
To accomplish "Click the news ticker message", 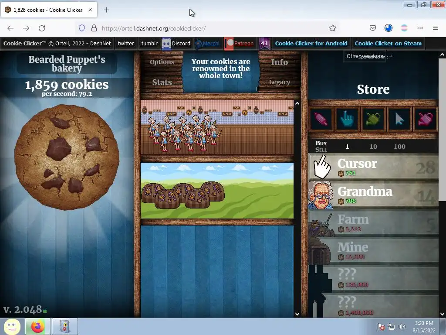I will 221,68.
